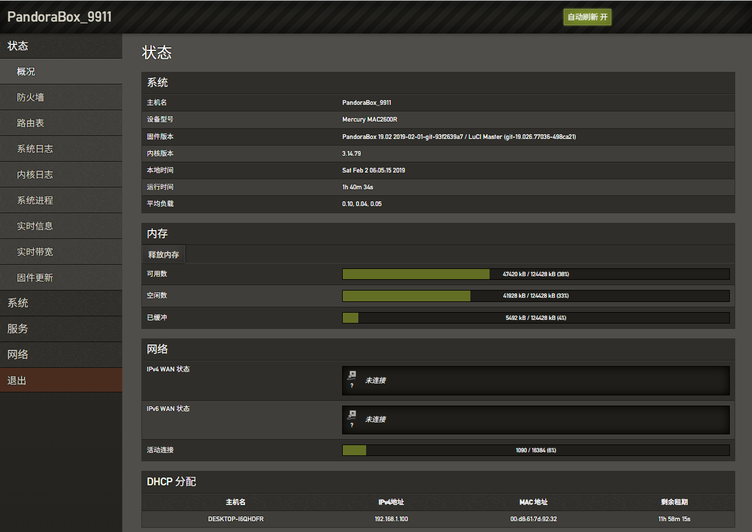Click the 平均负载 row label
752x532 pixels.
coord(160,204)
